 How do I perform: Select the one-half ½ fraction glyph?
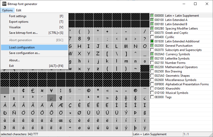[126, 98]
